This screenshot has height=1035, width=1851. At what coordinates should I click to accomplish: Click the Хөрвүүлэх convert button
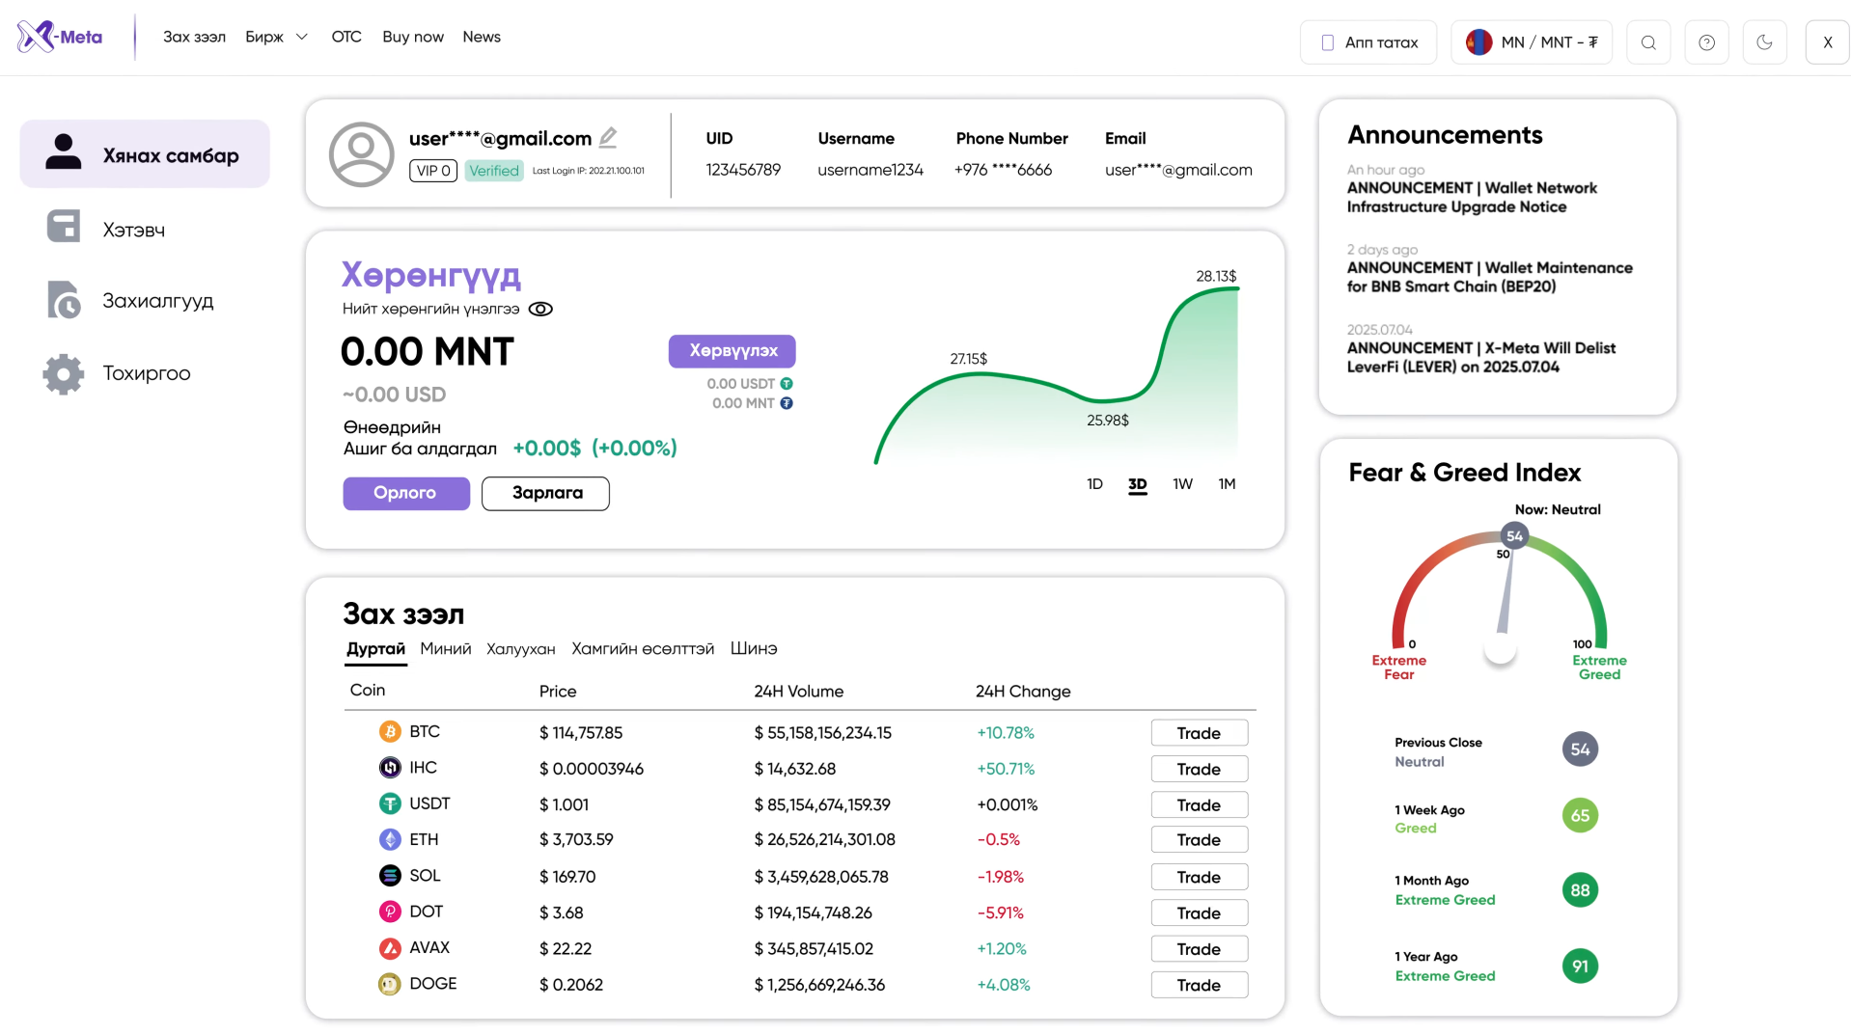(x=732, y=351)
